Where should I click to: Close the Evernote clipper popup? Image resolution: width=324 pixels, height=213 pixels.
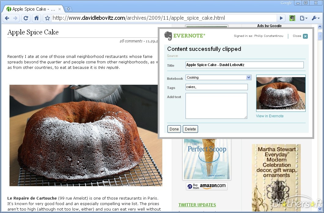click(x=305, y=36)
